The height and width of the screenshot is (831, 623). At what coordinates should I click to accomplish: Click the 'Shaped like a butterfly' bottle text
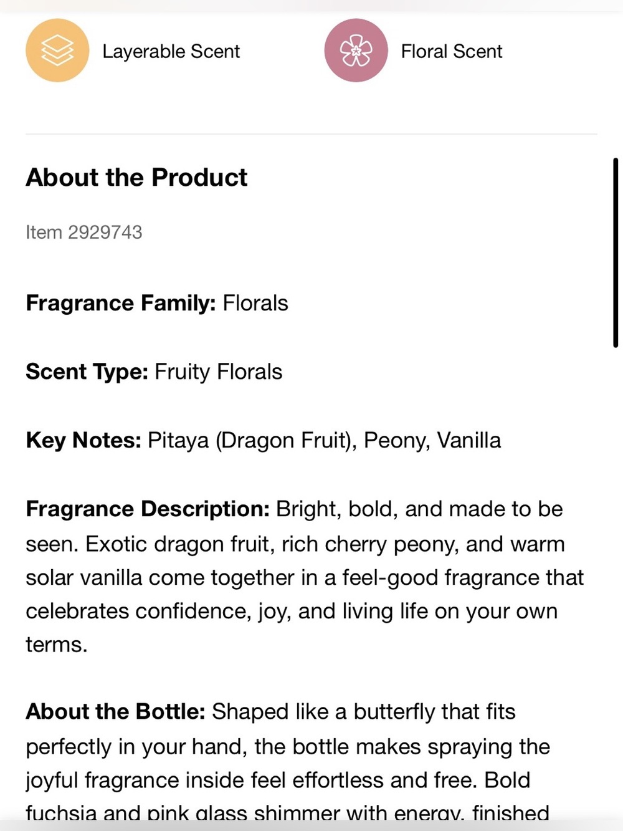[364, 712]
